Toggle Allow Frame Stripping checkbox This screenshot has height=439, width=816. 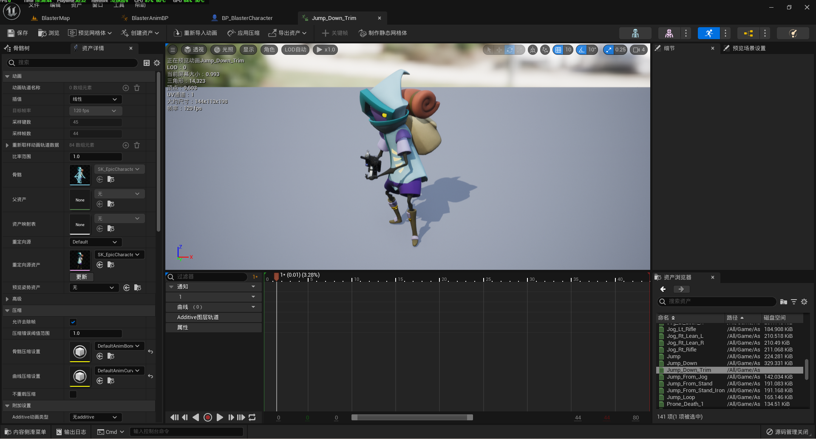coord(73,322)
